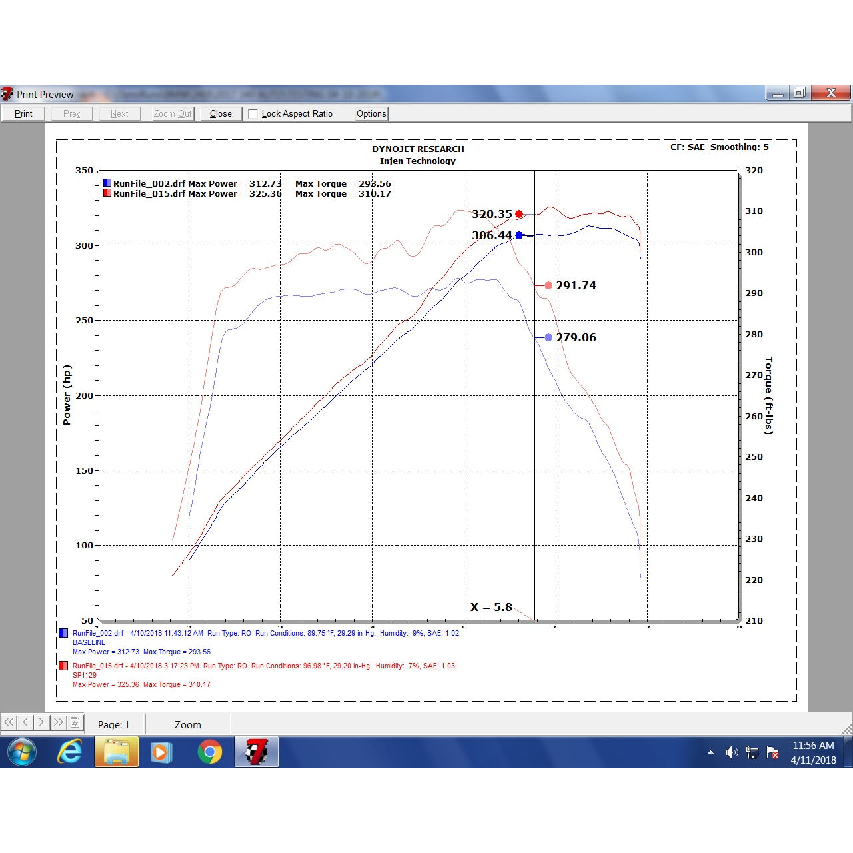The image size is (853, 853).
Task: Show hidden system tray icons arrow
Action: (710, 752)
